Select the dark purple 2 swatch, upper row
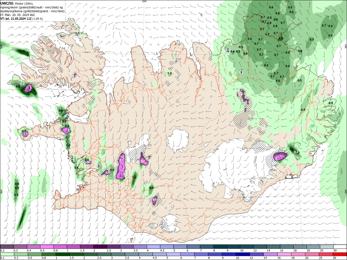 (x=100, y=246)
